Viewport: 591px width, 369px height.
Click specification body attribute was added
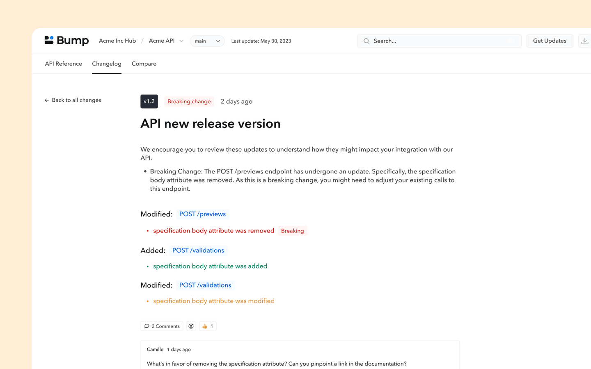click(210, 266)
